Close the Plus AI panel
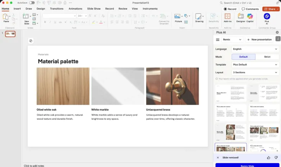This screenshot has height=167, width=281. click(x=277, y=32)
